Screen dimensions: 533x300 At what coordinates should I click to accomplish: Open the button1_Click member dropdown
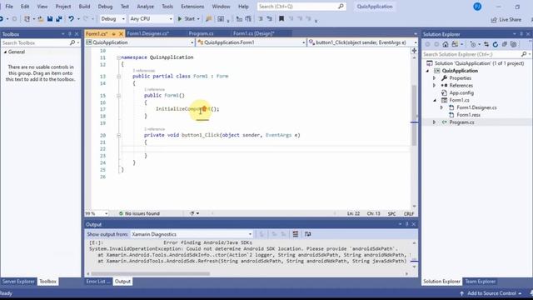coord(362,42)
